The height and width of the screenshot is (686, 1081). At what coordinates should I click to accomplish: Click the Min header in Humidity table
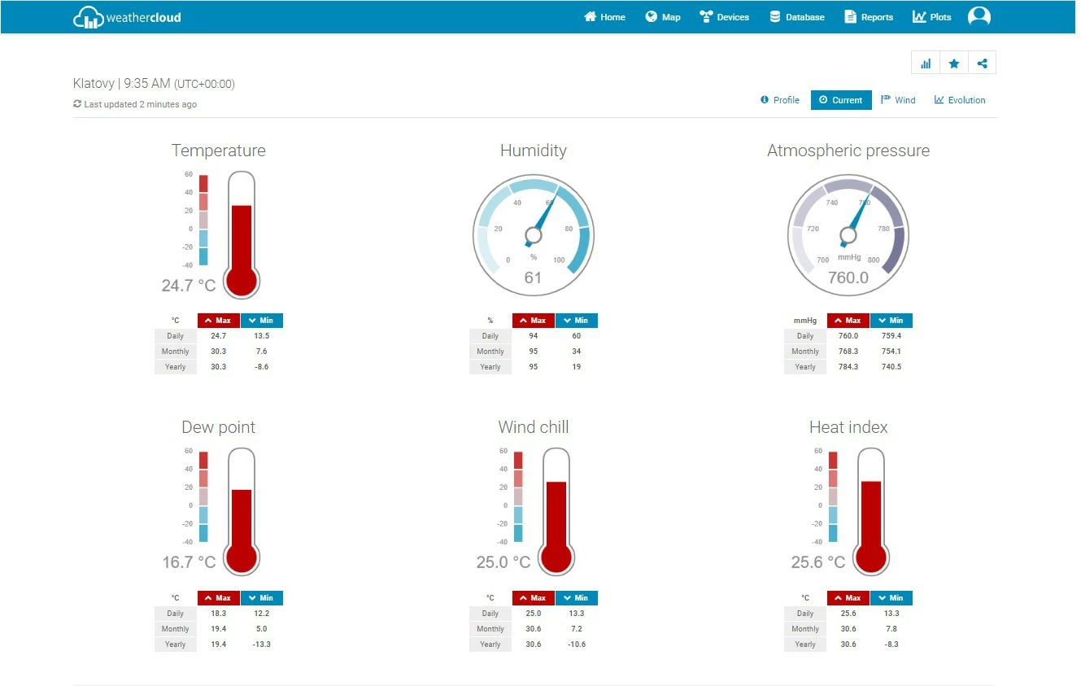click(x=576, y=321)
